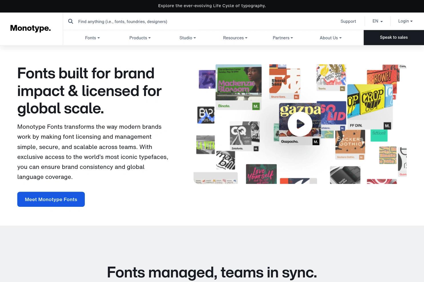Expand the Products menu
The height and width of the screenshot is (282, 424).
140,38
